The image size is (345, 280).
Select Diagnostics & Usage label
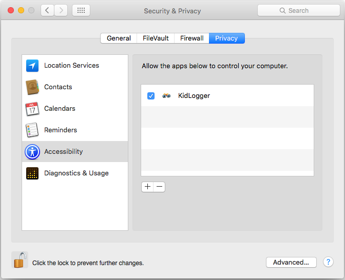pos(76,173)
